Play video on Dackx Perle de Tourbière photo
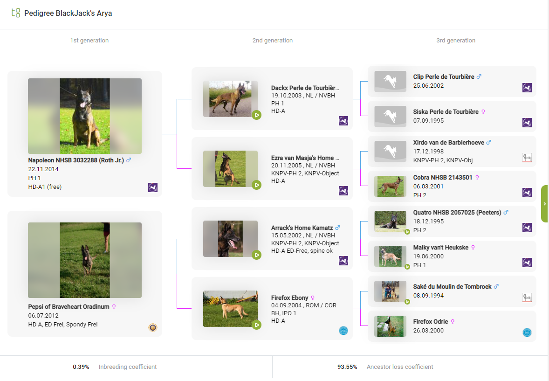The height and width of the screenshot is (381, 549). click(x=256, y=115)
